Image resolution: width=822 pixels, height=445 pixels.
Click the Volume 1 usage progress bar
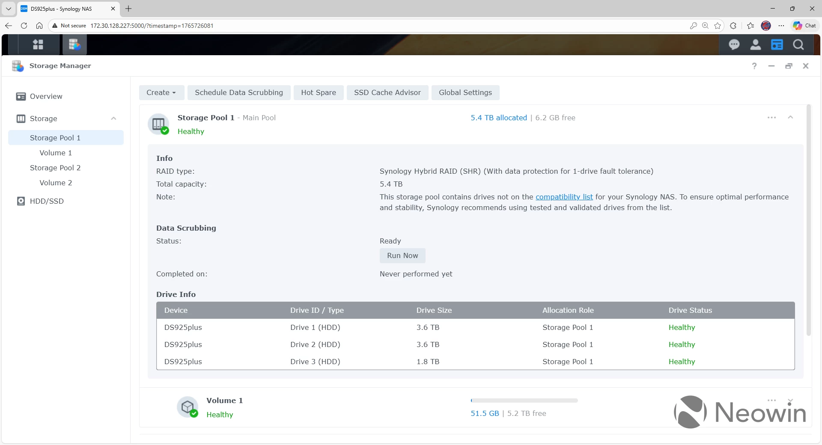tap(524, 400)
